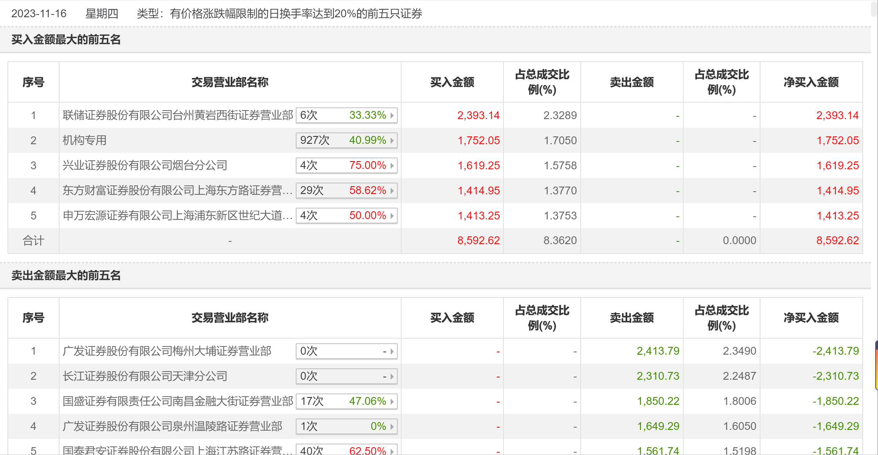The height and width of the screenshot is (455, 878).
Task: Expand 广发证券梅州大埔 0次 stats box
Action: (x=346, y=351)
